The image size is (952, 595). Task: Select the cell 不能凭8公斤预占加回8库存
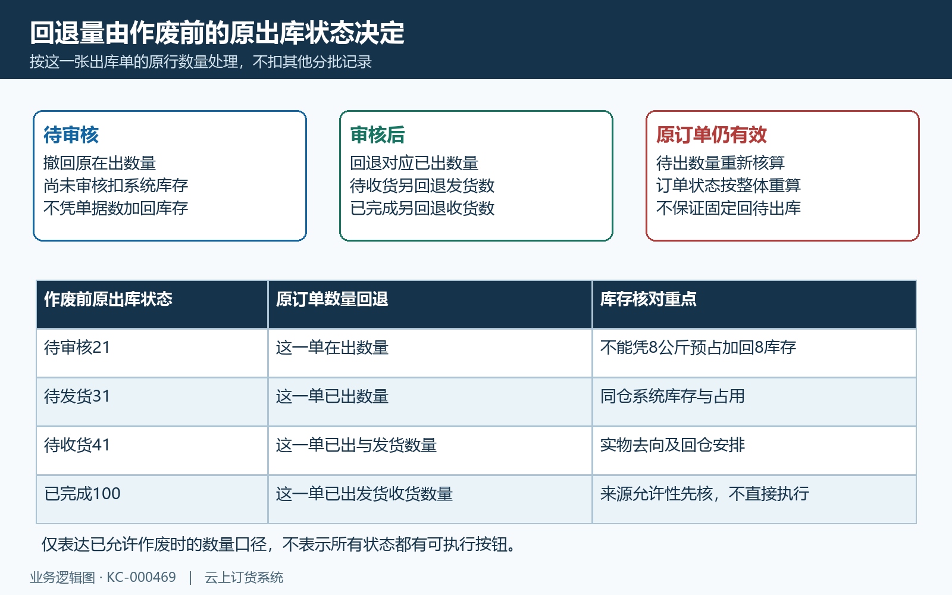tap(754, 353)
